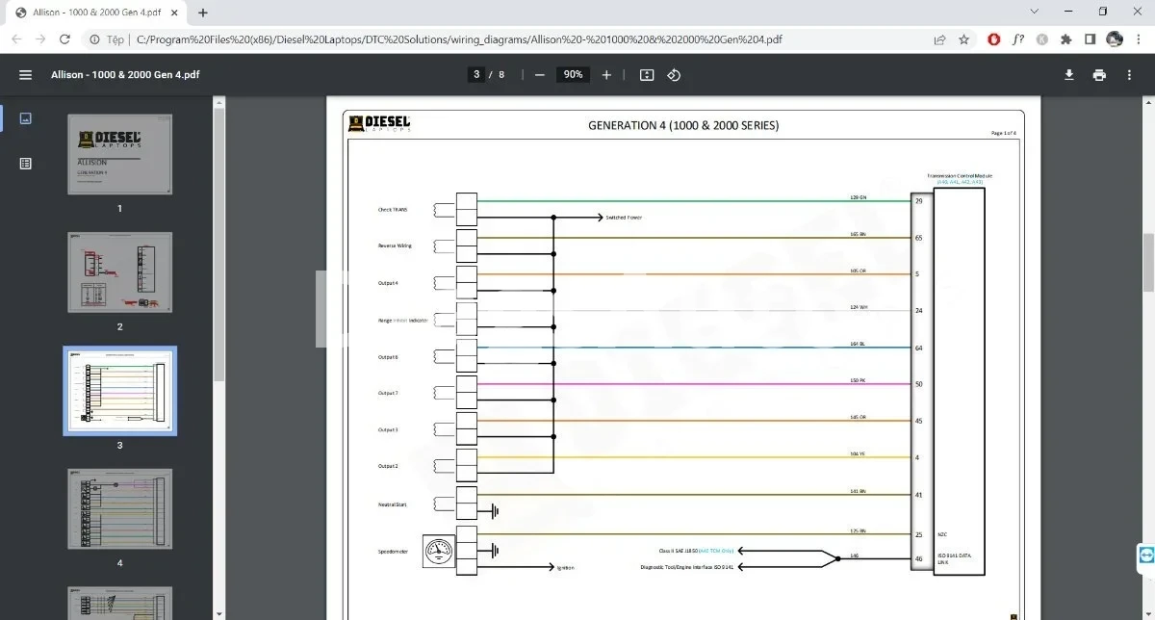Screen dimensions: 1155x620
Task: Click the "Switched Power" text
Action: (x=624, y=218)
